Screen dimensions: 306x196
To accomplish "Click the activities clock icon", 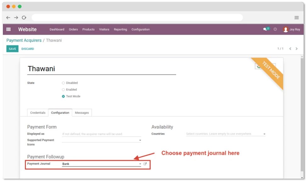I will tap(275, 29).
